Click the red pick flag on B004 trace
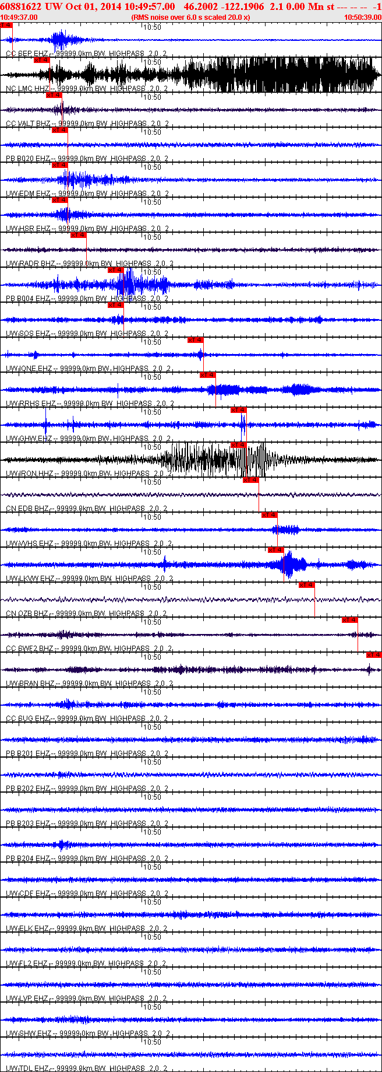Viewport: 382px width, 1072px height. point(115,270)
